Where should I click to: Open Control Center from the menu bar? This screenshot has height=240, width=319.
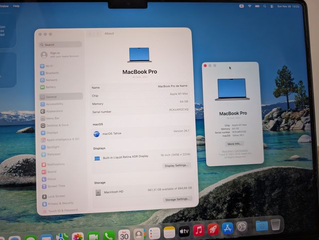[x=272, y=6]
